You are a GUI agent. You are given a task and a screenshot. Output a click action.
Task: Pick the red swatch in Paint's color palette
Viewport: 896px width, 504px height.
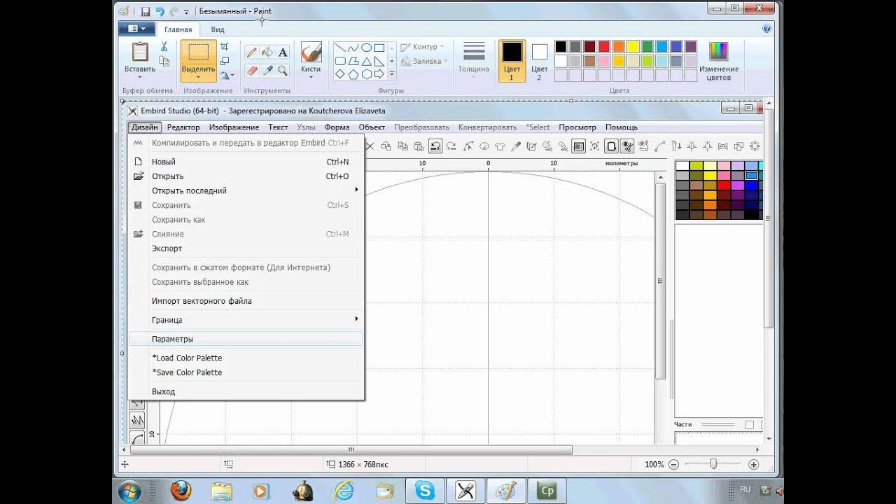click(x=605, y=46)
